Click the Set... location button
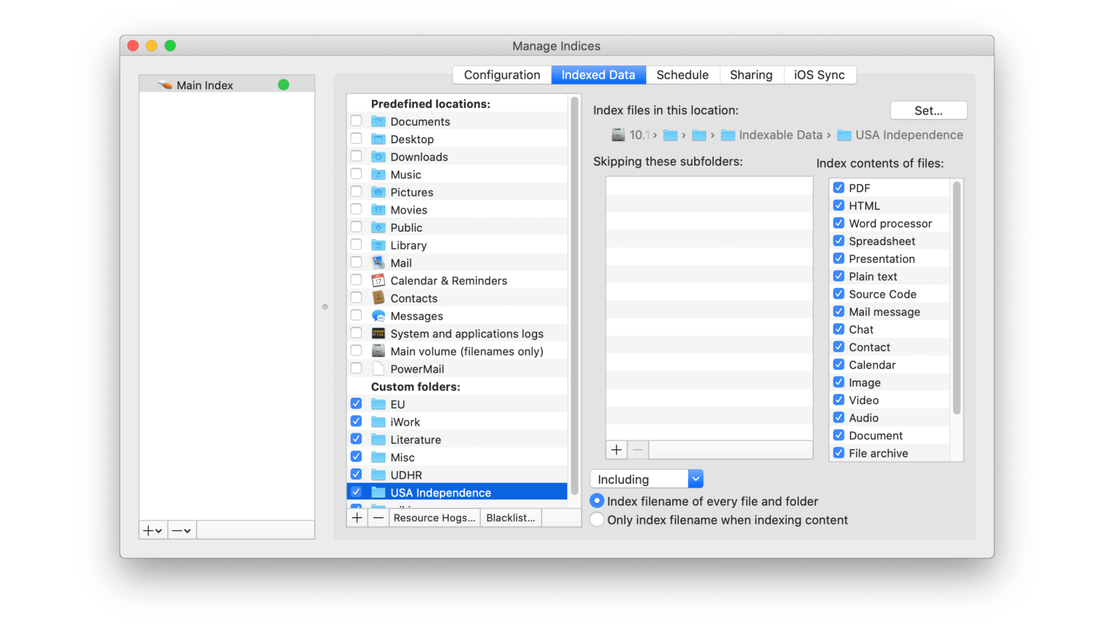1114x627 pixels. pos(929,110)
